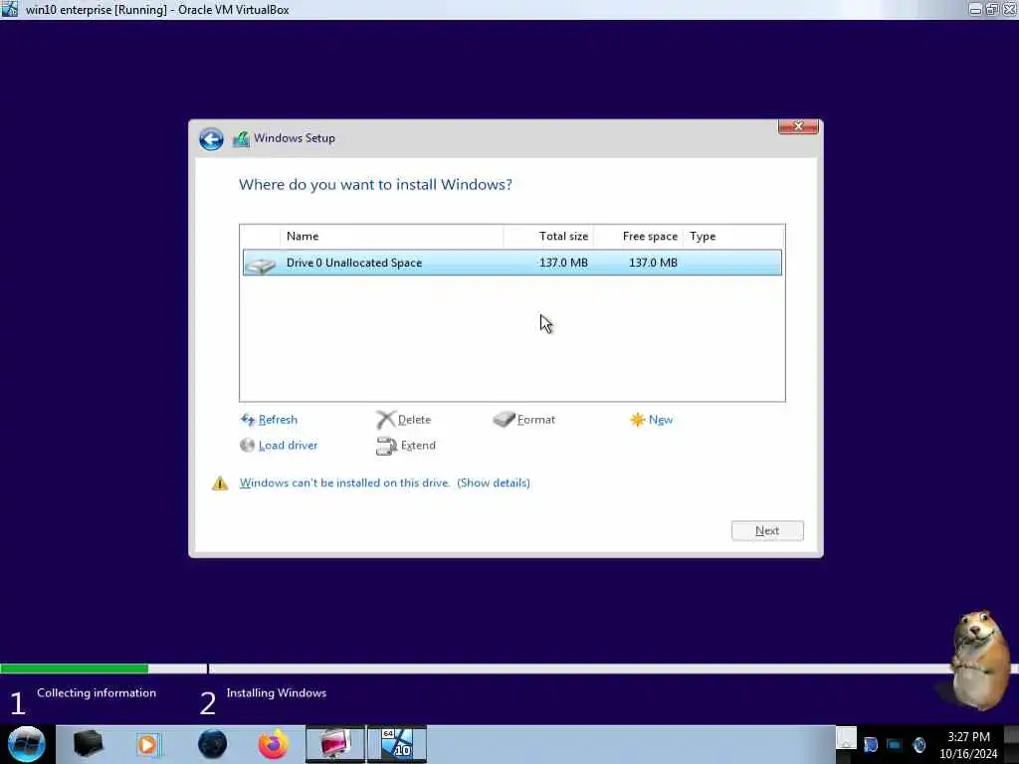Show hidden tray icons arrow
Image resolution: width=1019 pixels, height=764 pixels.
click(846, 739)
